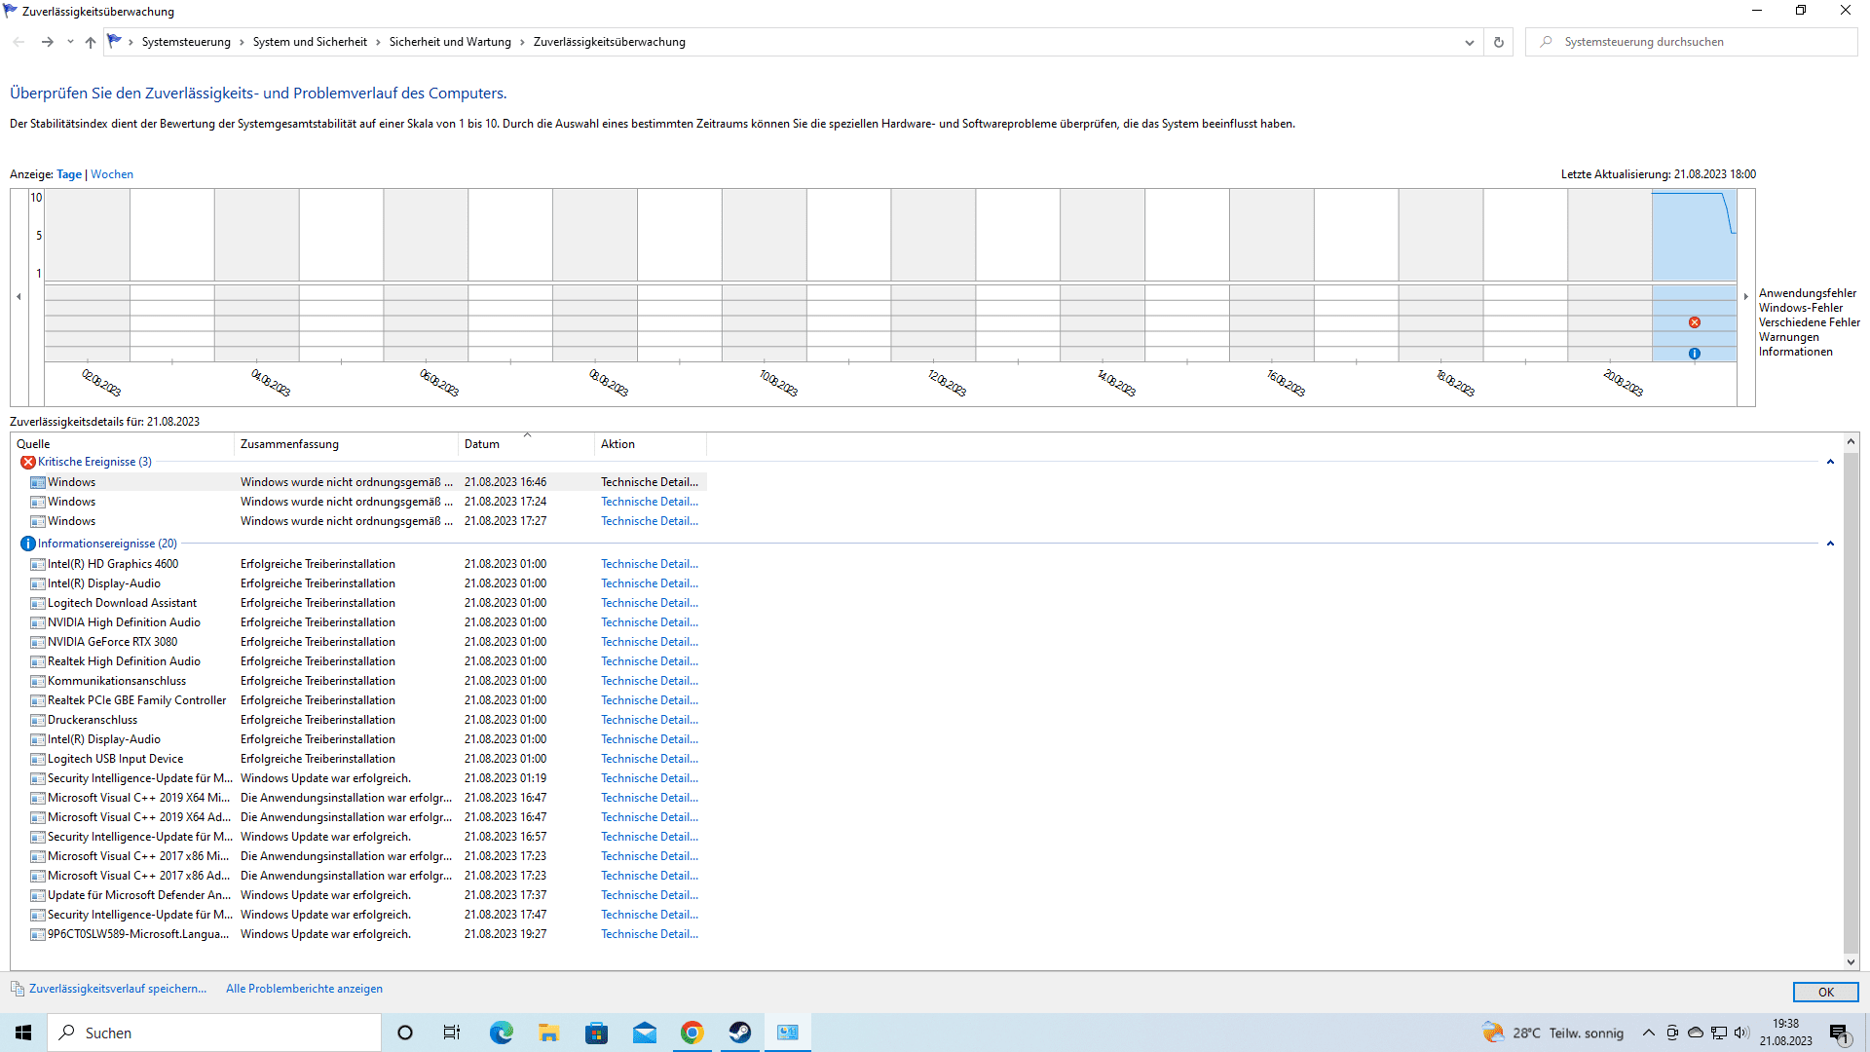
Task: Select the highlighted 21.08 column in chart
Action: pos(1694,275)
